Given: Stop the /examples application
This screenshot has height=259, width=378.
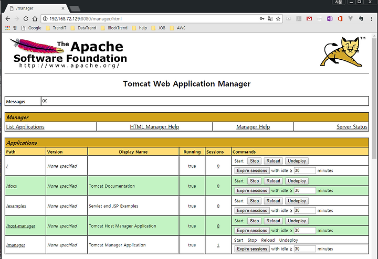Looking at the screenshot, I should (x=254, y=201).
